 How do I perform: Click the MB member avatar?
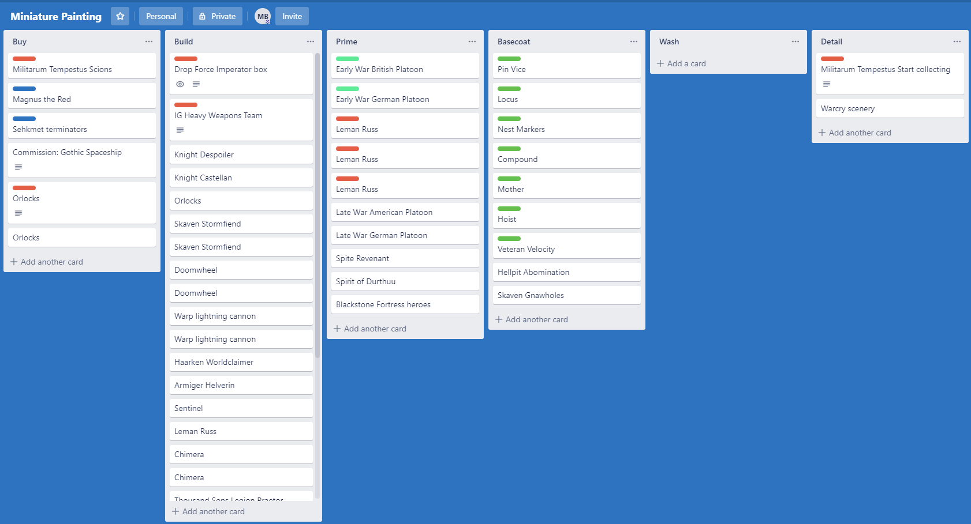pyautogui.click(x=263, y=16)
